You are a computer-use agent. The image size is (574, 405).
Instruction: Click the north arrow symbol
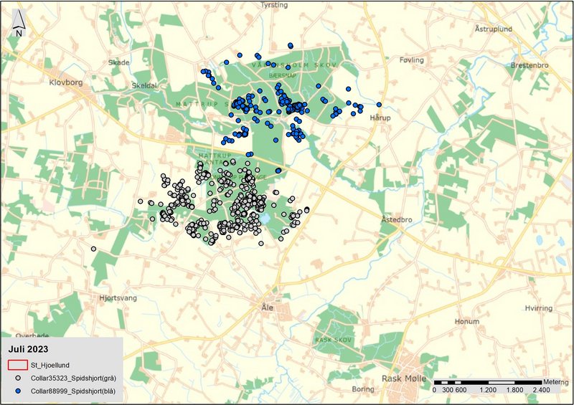[19, 27]
